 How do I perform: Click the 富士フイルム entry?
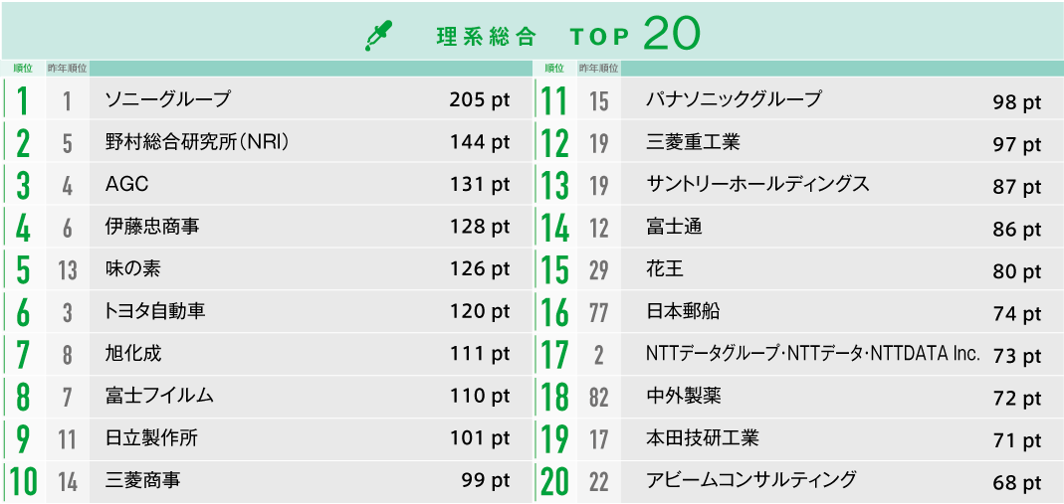click(x=159, y=396)
